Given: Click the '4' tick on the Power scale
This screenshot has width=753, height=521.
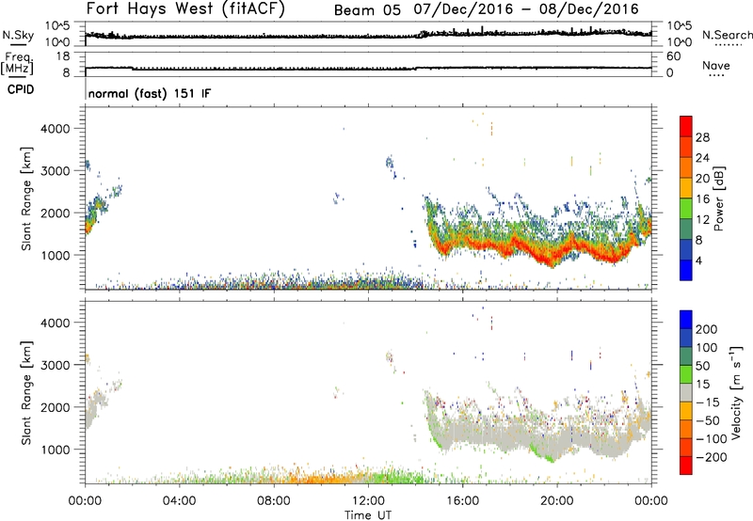Looking at the screenshot, I should [698, 260].
